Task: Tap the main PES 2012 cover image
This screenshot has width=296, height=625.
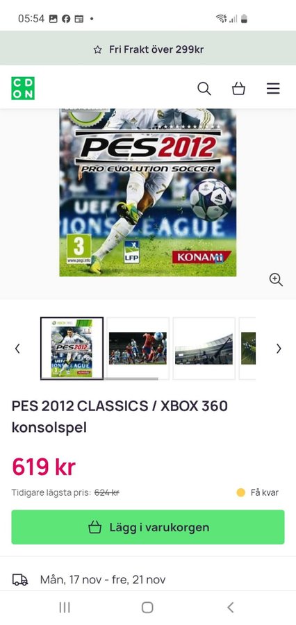Action: pyautogui.click(x=148, y=192)
